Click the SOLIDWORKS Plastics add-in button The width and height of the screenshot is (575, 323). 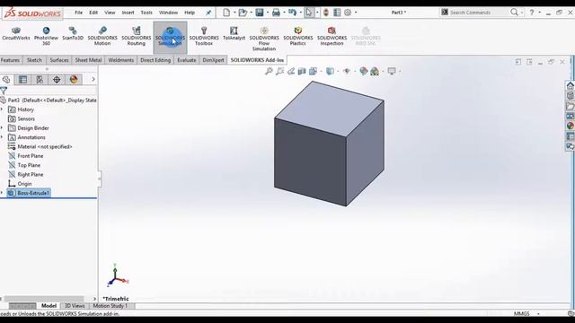pyautogui.click(x=297, y=36)
